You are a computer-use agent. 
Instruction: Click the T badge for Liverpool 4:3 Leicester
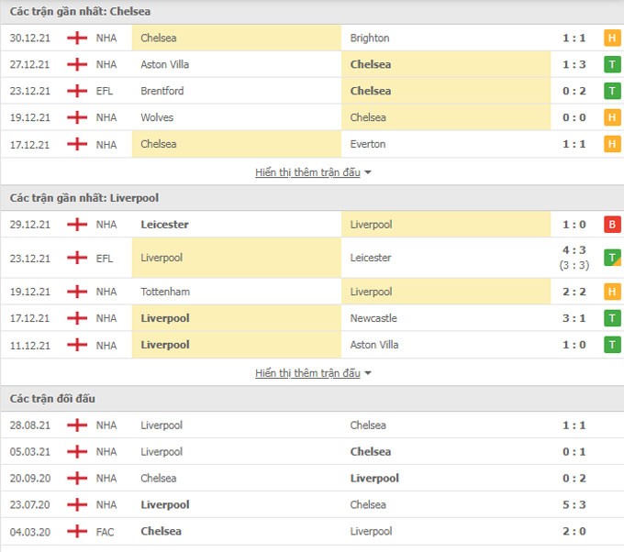point(612,258)
